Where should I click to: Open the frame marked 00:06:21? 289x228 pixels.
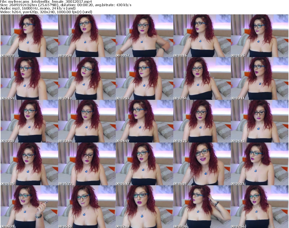[260, 164]
